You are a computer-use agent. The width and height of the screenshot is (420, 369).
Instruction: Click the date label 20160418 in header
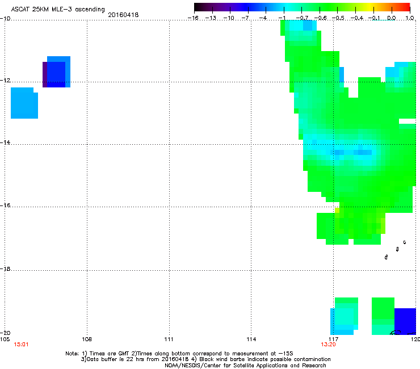pos(123,15)
